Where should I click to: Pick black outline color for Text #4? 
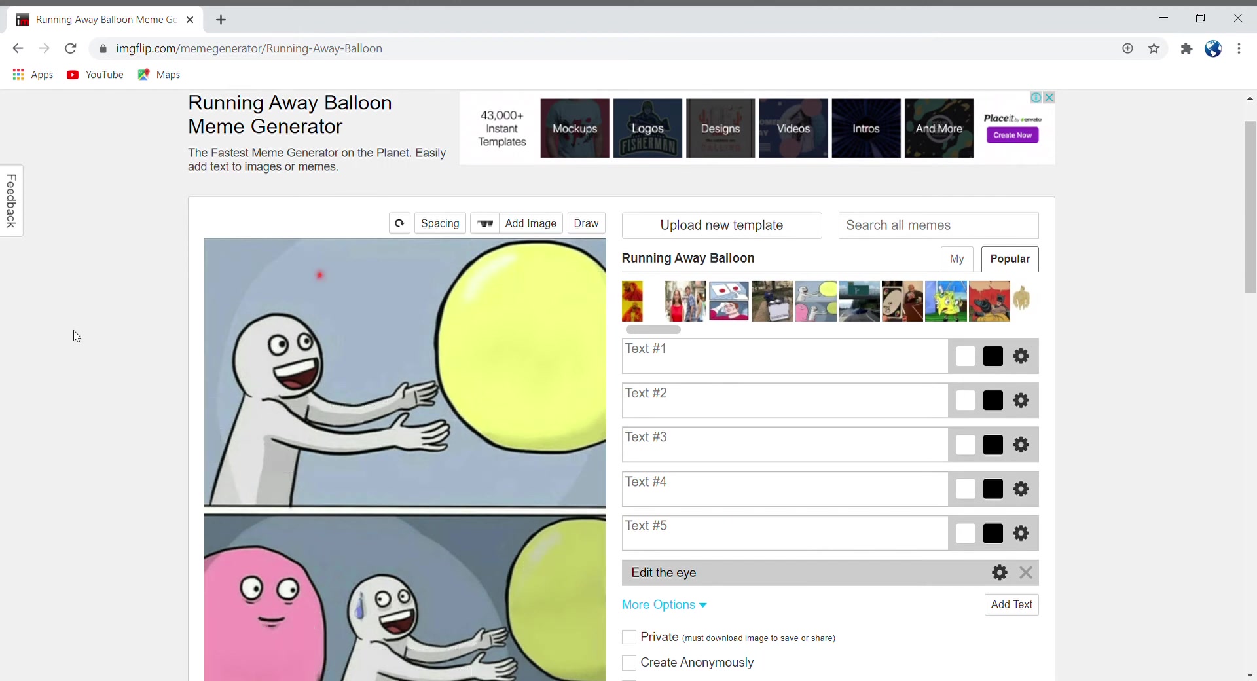pos(993,488)
